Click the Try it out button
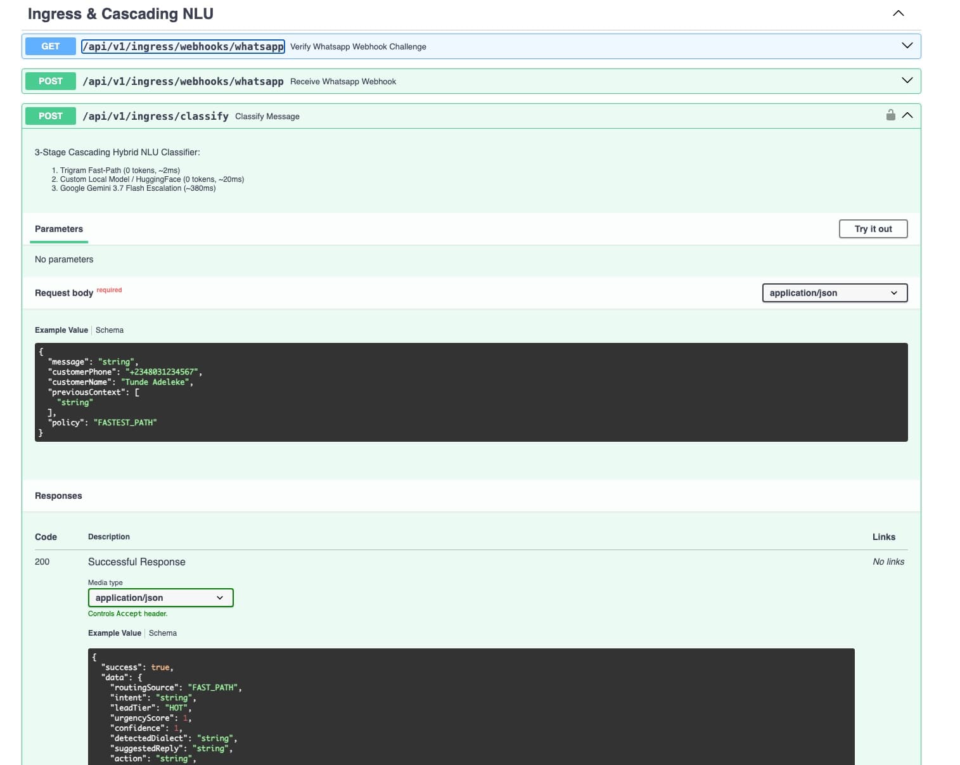960x765 pixels. tap(873, 229)
